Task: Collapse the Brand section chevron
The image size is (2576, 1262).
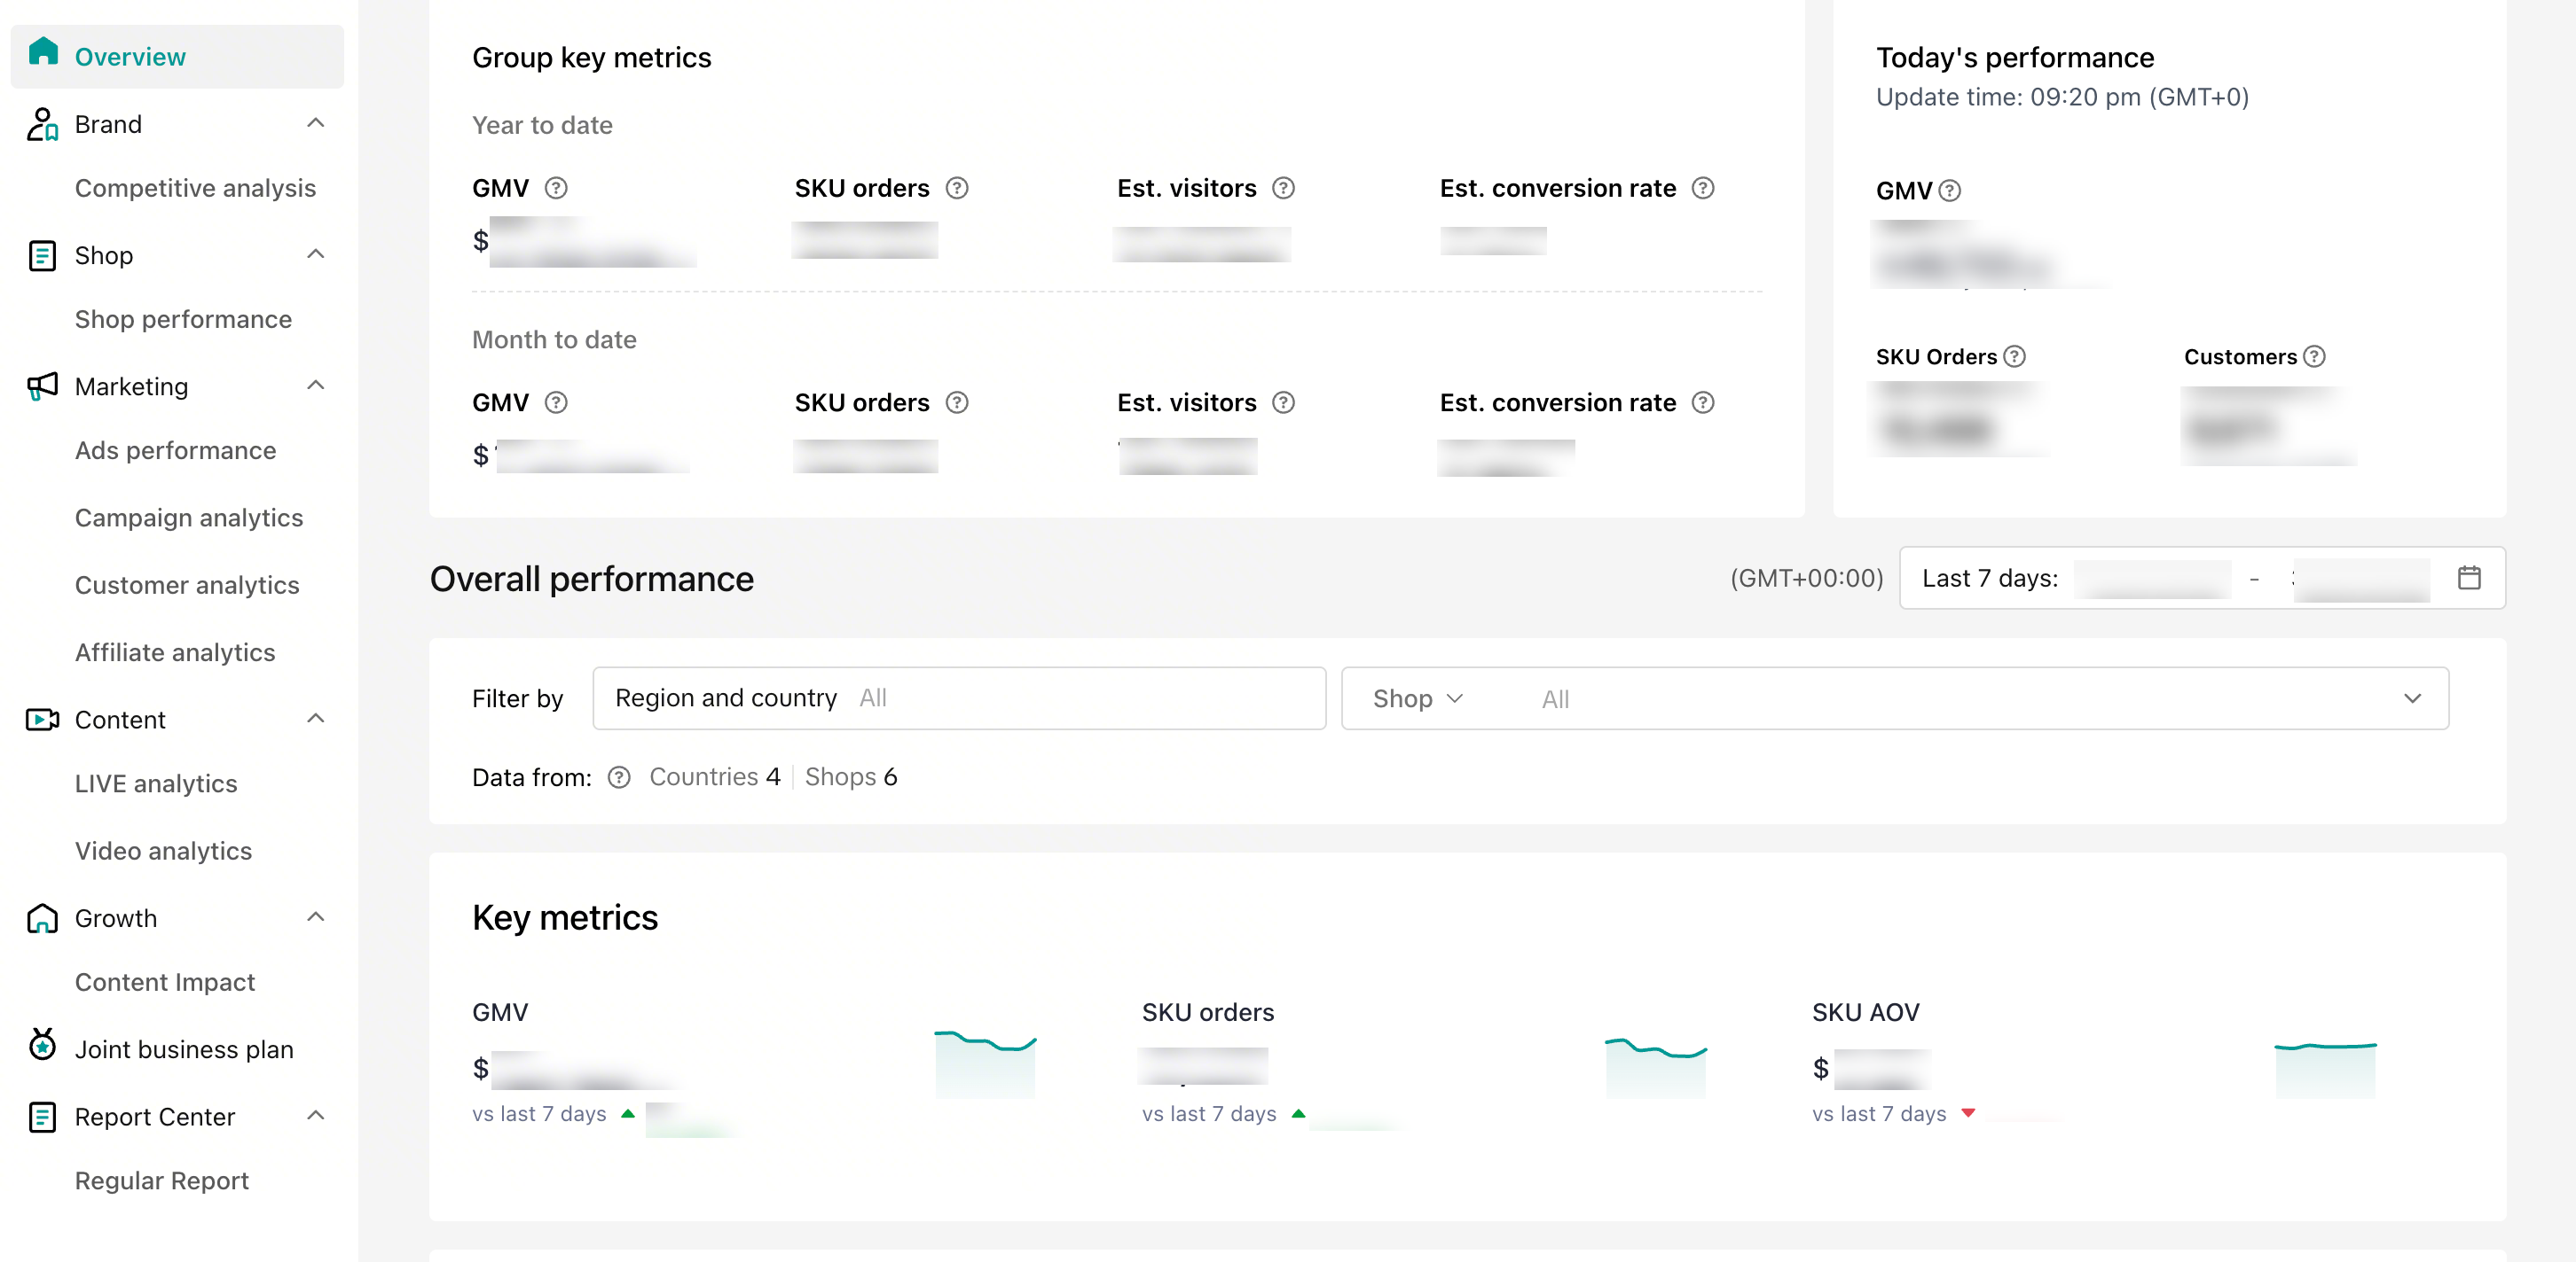Action: pos(316,123)
